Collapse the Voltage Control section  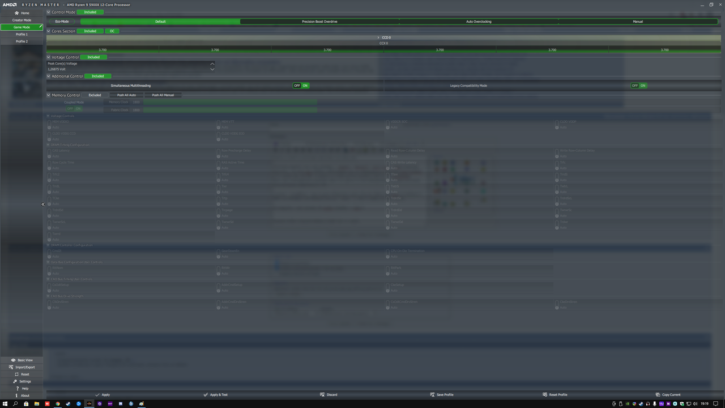[49, 57]
